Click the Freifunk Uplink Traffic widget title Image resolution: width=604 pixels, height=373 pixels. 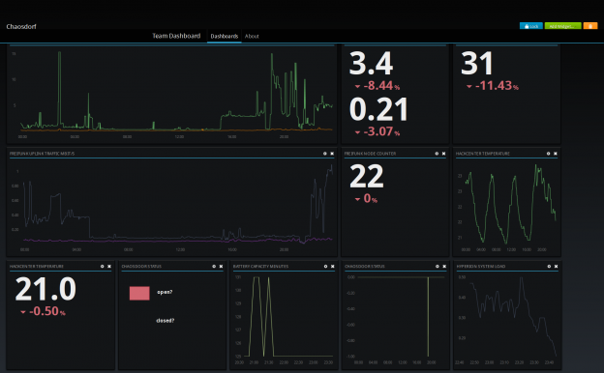[x=42, y=154]
